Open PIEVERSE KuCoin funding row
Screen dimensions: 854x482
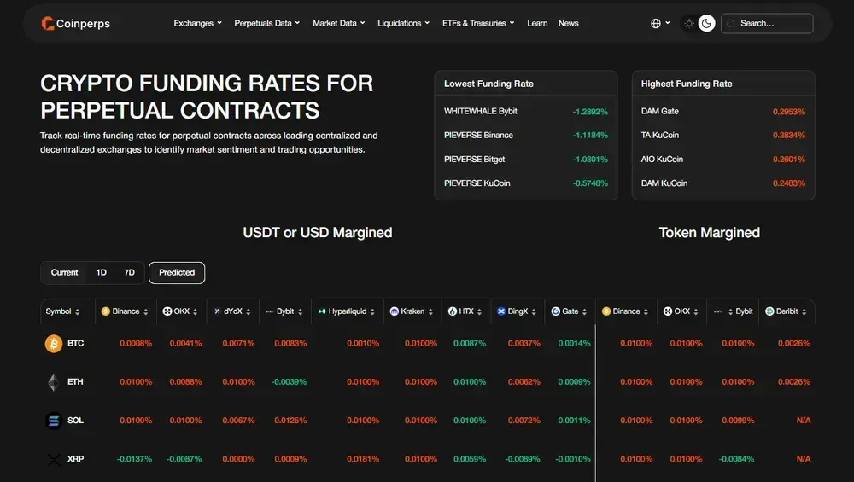(525, 183)
